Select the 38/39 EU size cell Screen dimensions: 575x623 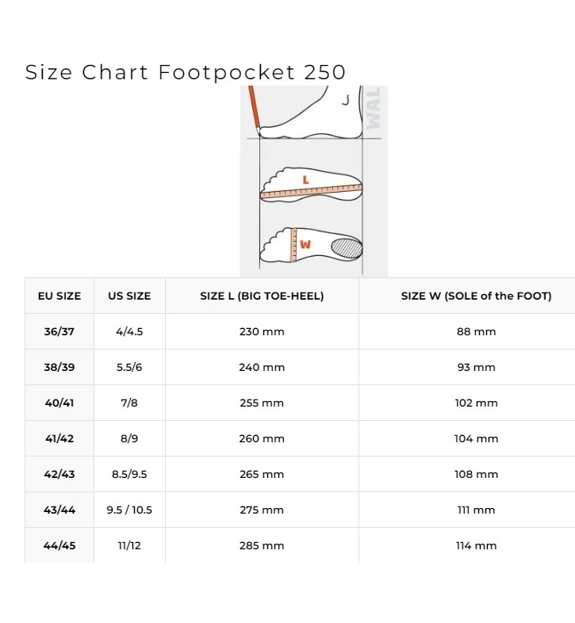click(59, 367)
